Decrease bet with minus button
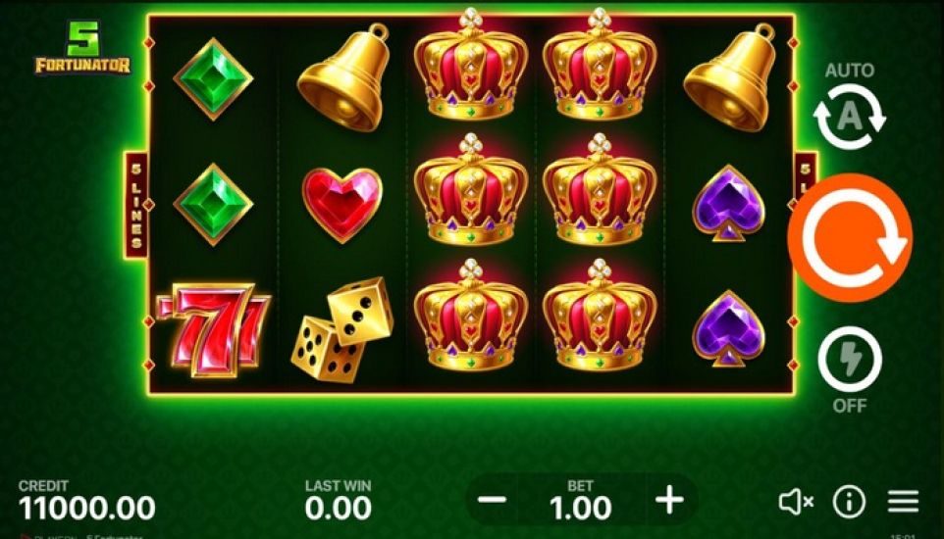This screenshot has height=539, width=944. tap(493, 500)
